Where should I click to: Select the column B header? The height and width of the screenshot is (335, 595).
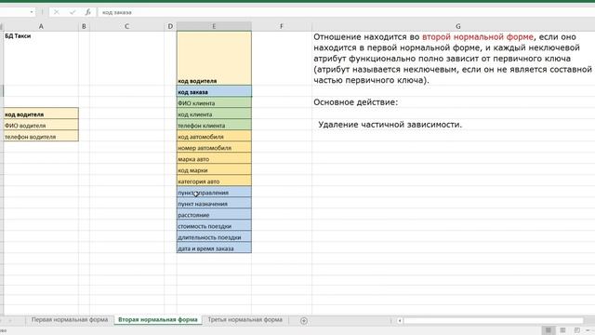(84, 26)
